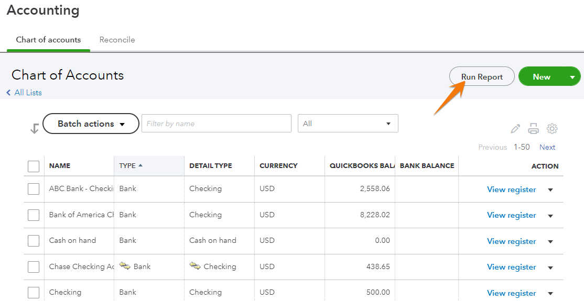Open action arrow for Bank of America row
The width and height of the screenshot is (584, 301).
[550, 216]
